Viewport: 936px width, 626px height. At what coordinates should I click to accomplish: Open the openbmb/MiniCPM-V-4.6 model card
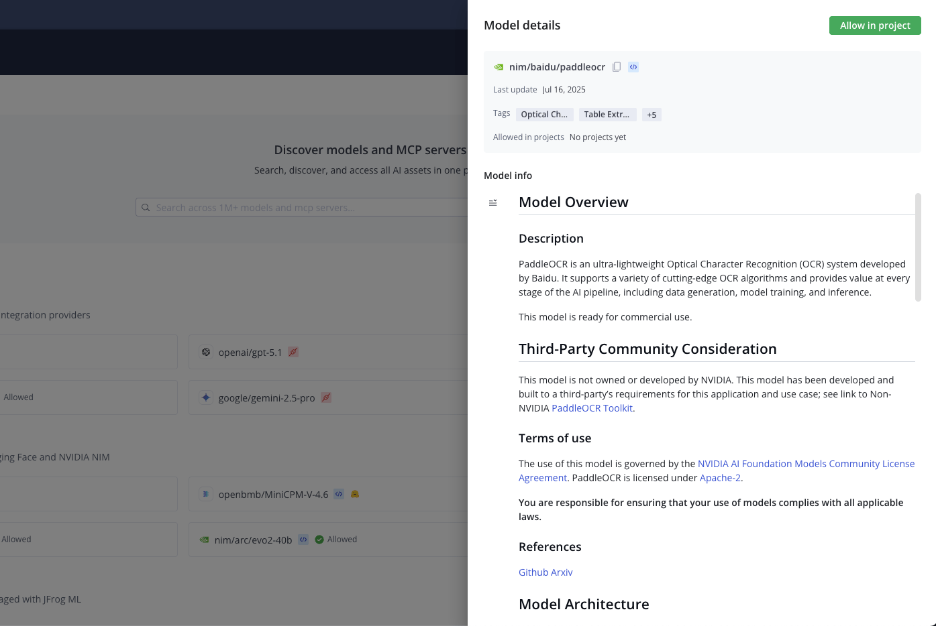tap(328, 494)
